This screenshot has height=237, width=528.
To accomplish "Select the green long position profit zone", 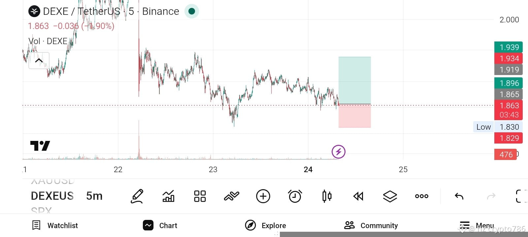I will click(x=355, y=81).
